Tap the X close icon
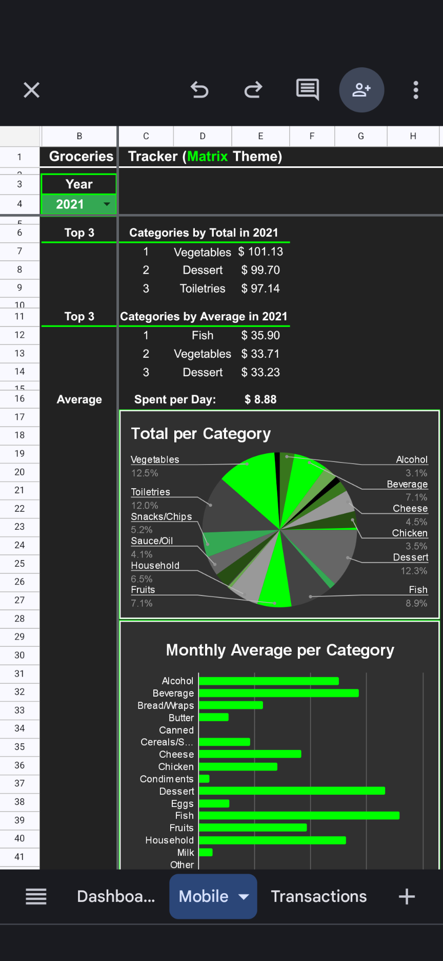Screen dimensions: 443x961 (x=31, y=90)
